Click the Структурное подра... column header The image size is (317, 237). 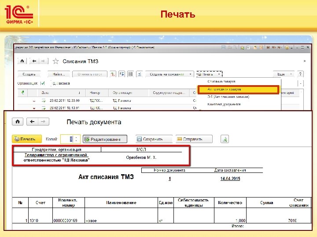[169, 93]
